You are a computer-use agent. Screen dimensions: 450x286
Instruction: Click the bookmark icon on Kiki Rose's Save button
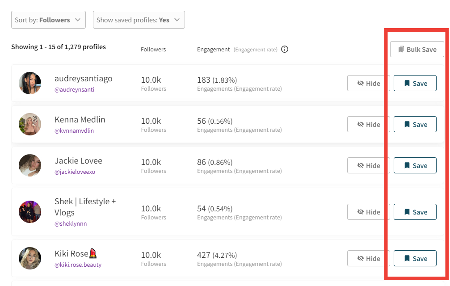[407, 258]
